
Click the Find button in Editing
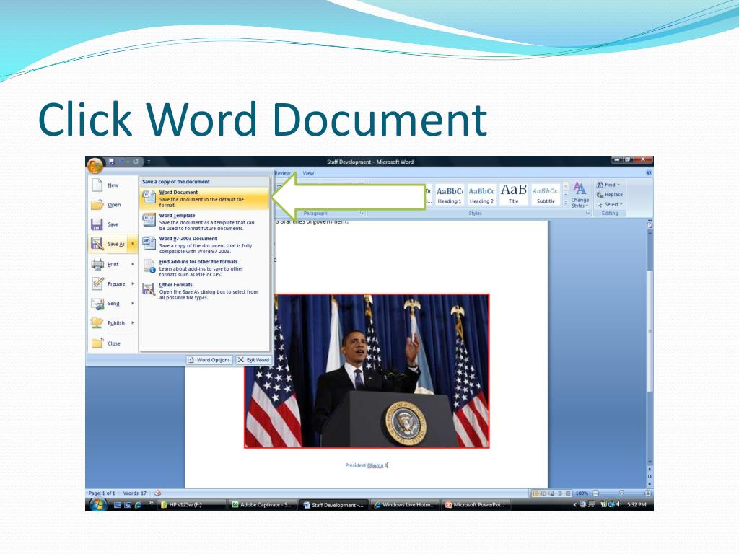(x=608, y=185)
